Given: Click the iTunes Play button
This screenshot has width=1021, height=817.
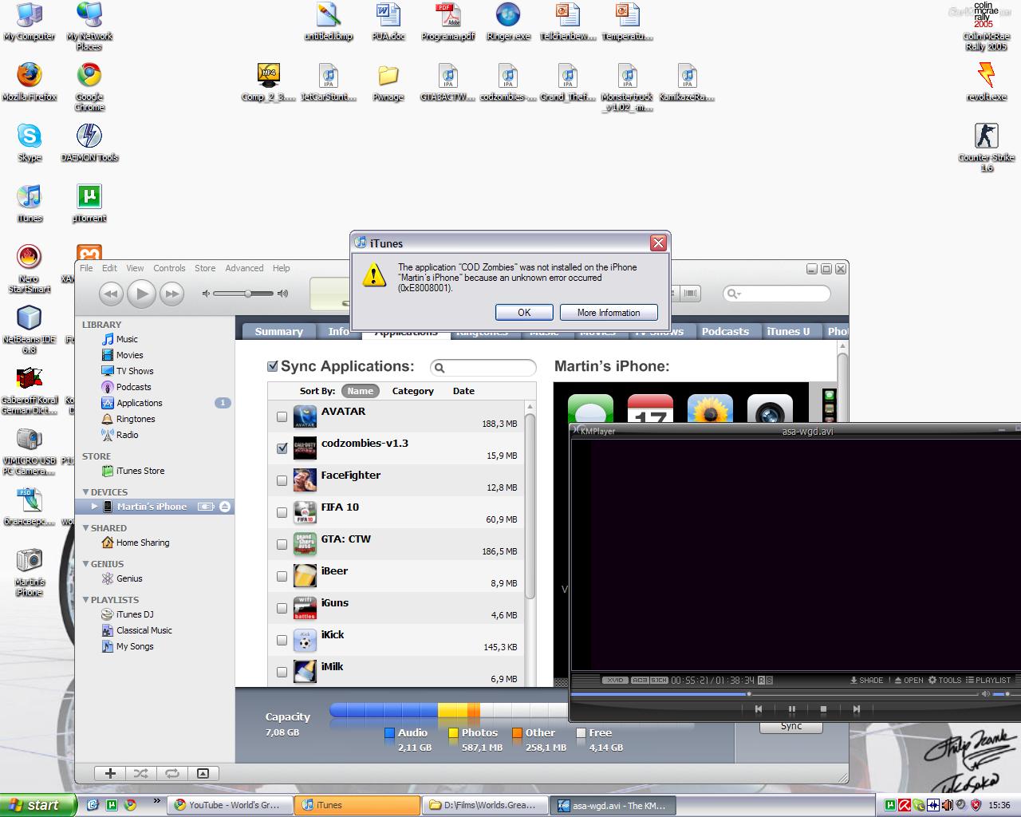Looking at the screenshot, I should (141, 294).
